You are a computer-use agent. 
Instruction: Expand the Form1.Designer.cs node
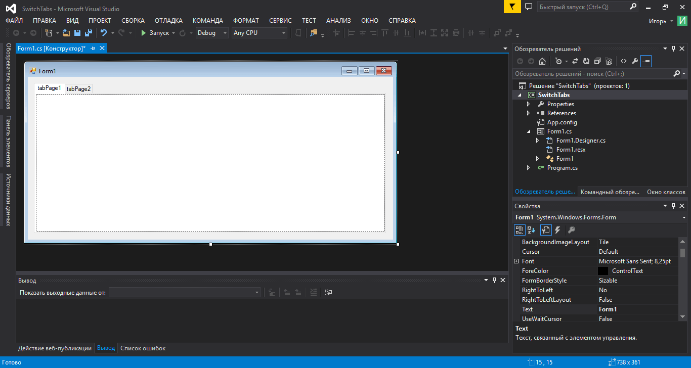click(x=538, y=141)
